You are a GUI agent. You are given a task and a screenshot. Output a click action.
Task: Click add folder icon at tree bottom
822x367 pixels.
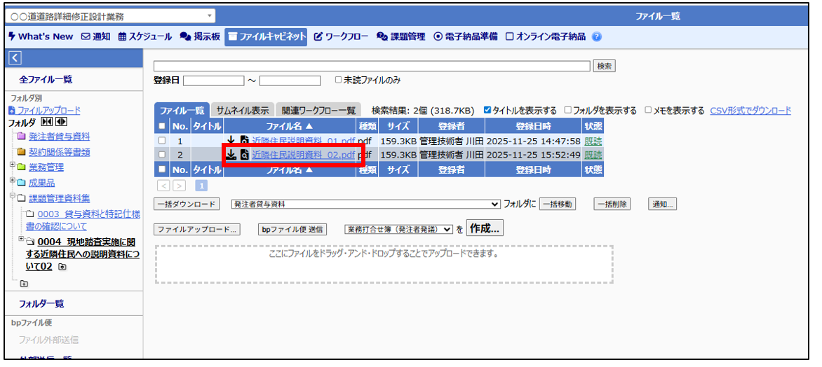coord(25,284)
